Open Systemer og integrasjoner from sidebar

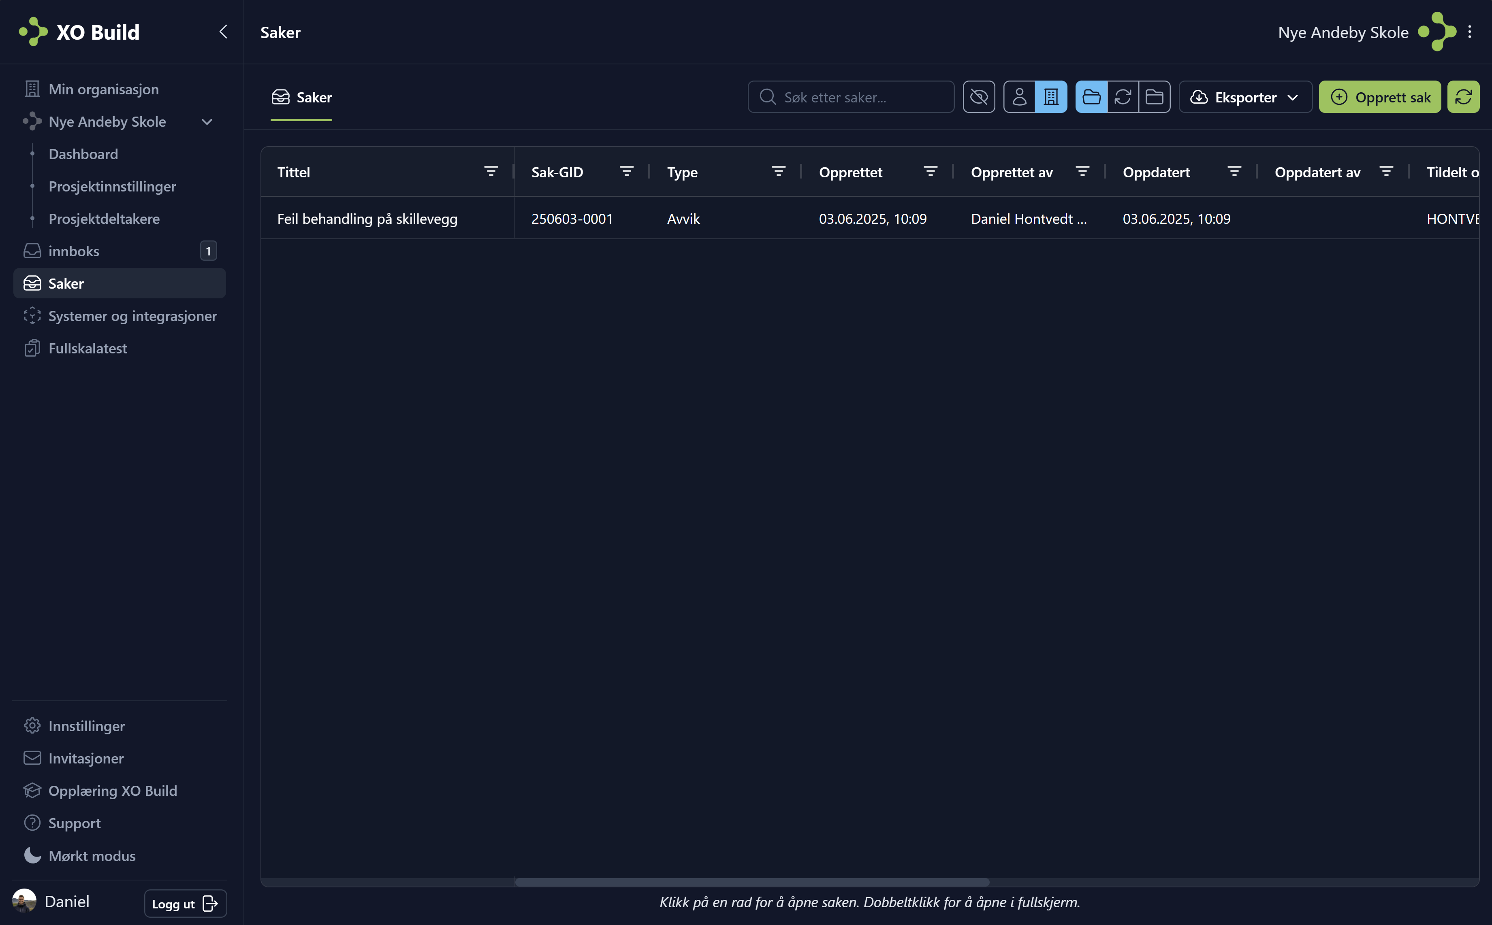tap(132, 316)
